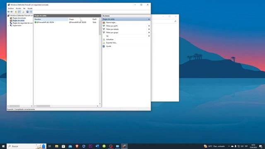265x149 pixels.
Task: Open Task View from the taskbar
Action: pyautogui.click(x=50, y=146)
